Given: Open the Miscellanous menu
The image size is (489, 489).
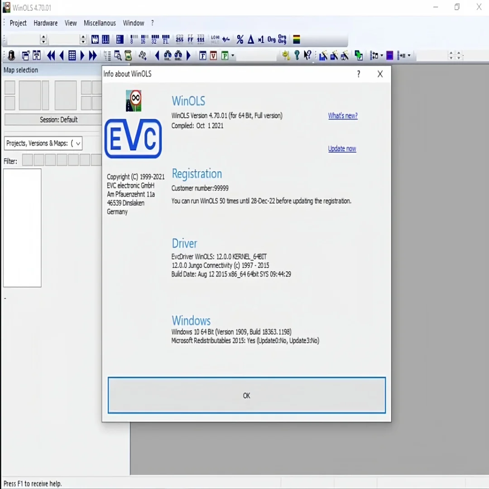Looking at the screenshot, I should point(100,23).
